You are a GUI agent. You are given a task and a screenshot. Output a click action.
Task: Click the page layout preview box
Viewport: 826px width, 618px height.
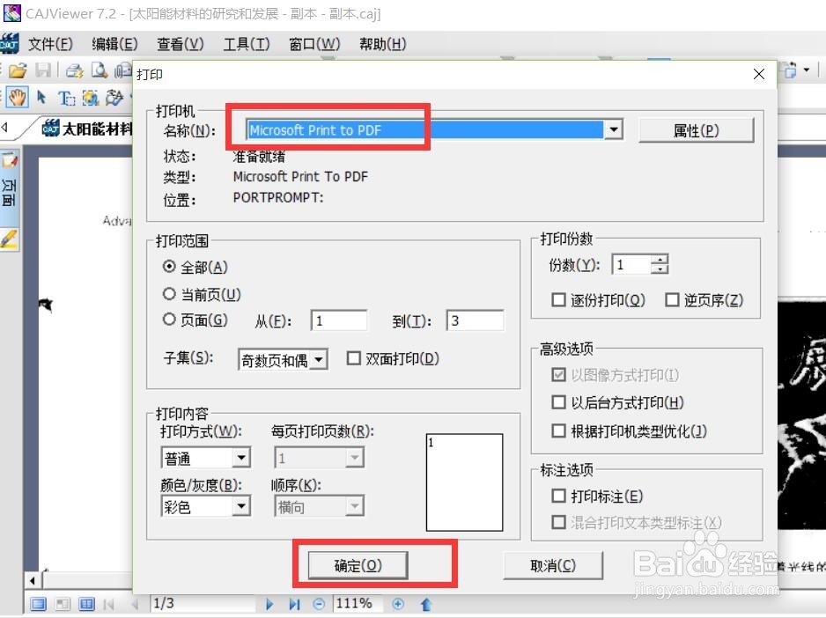[464, 482]
